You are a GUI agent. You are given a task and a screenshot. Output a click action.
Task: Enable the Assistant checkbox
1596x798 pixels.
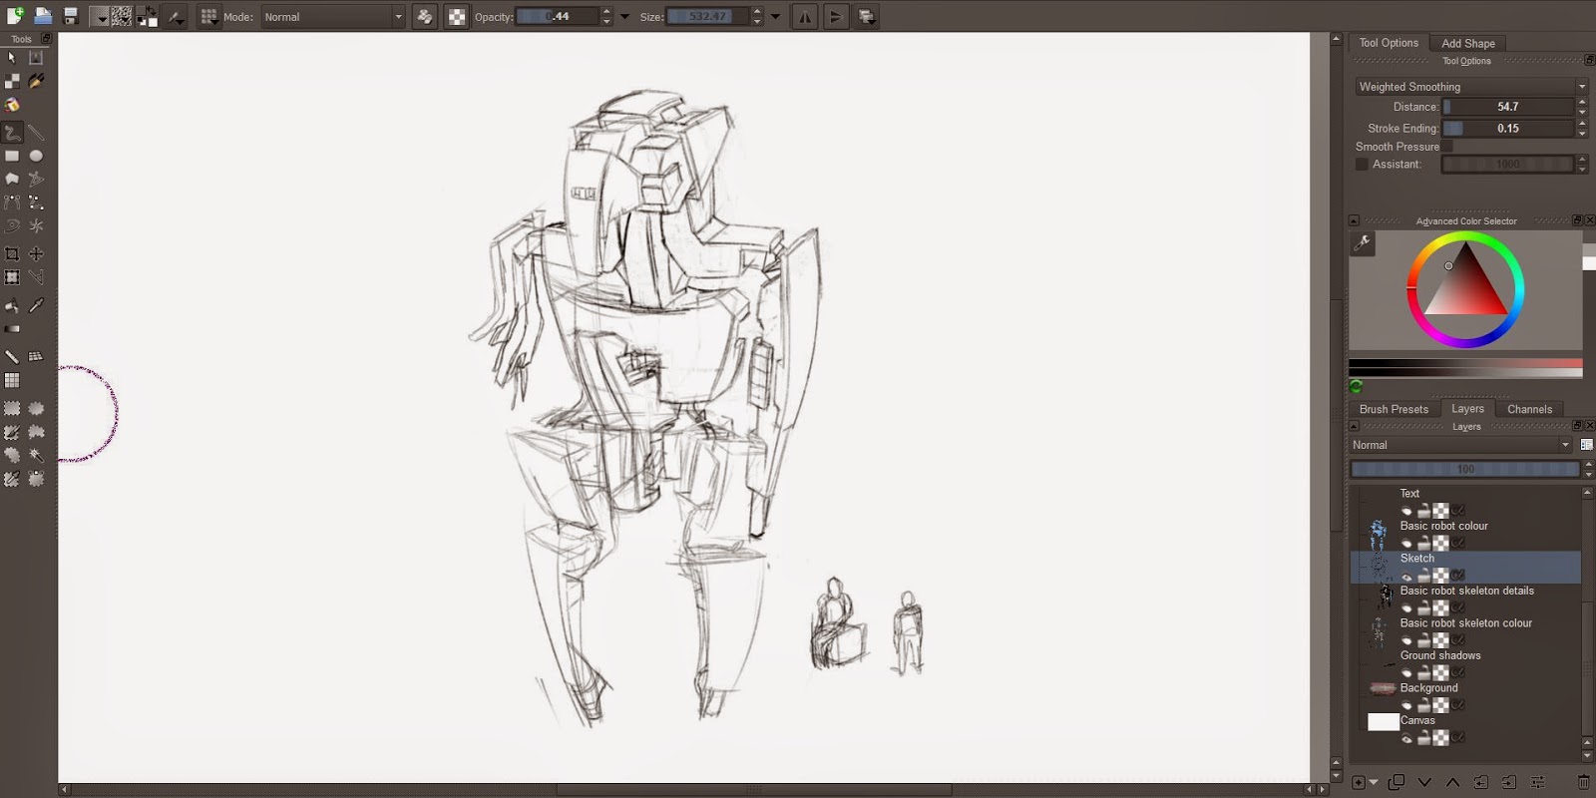click(1362, 164)
